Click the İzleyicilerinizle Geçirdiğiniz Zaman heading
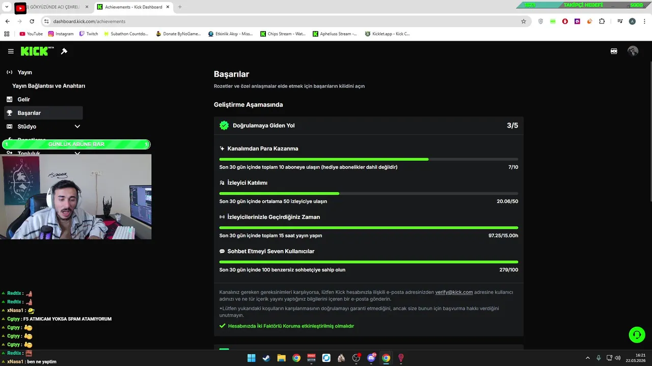652x366 pixels. pos(274,217)
